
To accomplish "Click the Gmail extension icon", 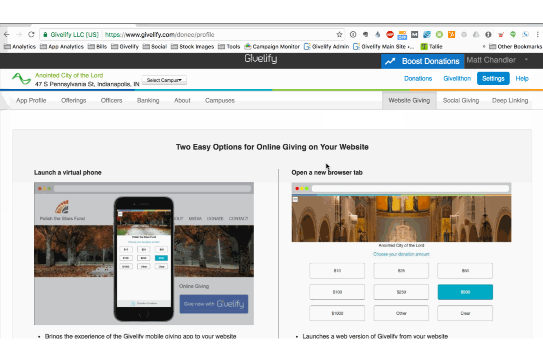I will tap(415, 34).
